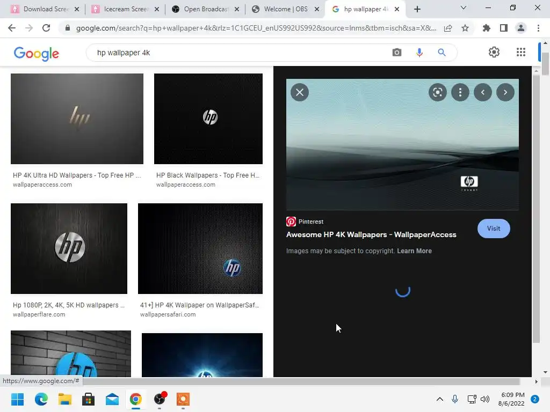
Task: Click the preview panel vertical scrollbar
Action: (x=535, y=210)
